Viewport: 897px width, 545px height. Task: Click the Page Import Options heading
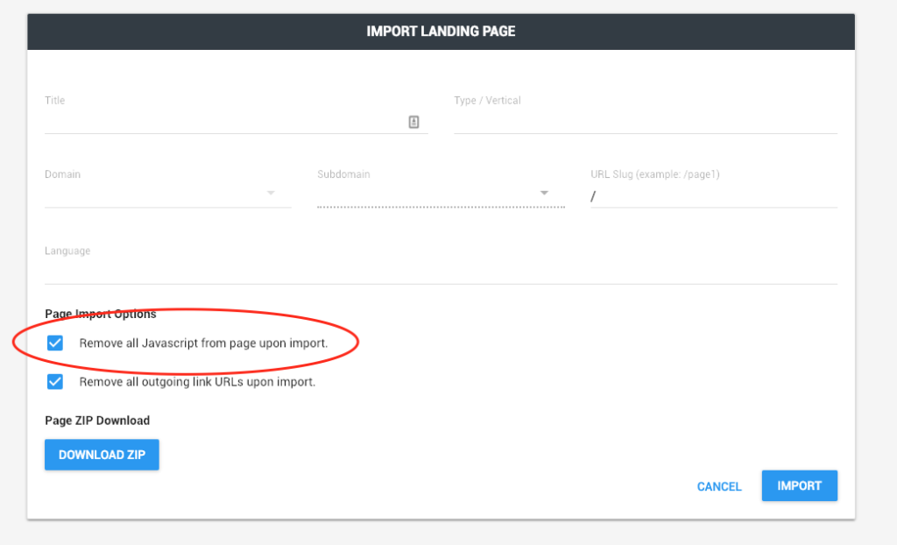click(101, 314)
